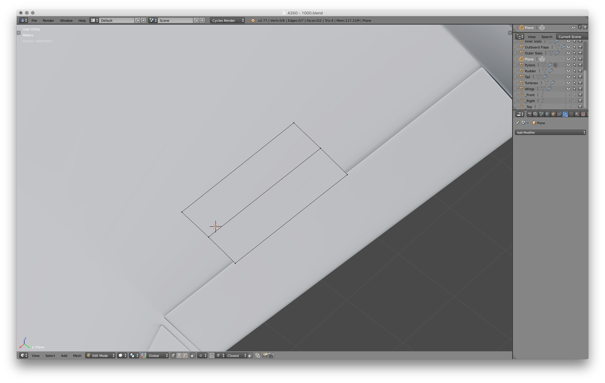Screen dimensions: 605x383
Task: Open the Mesh menu in viewport header
Action: point(77,355)
